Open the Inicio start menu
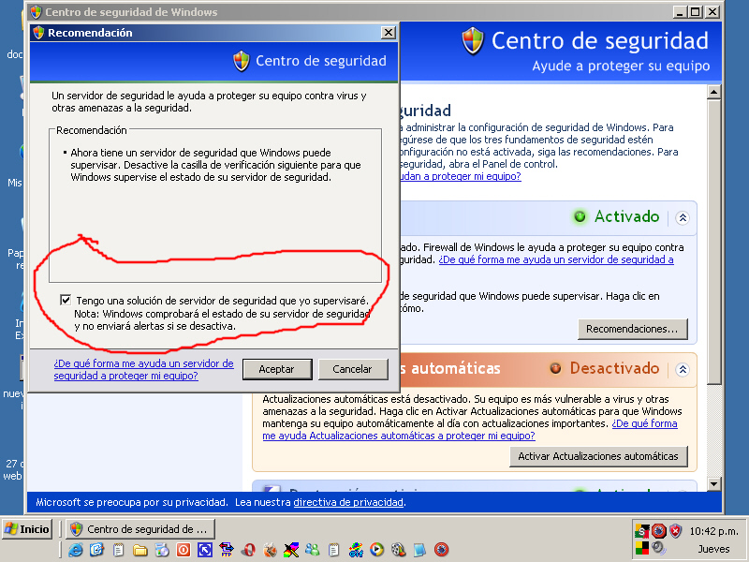The image size is (749, 562). 28,529
